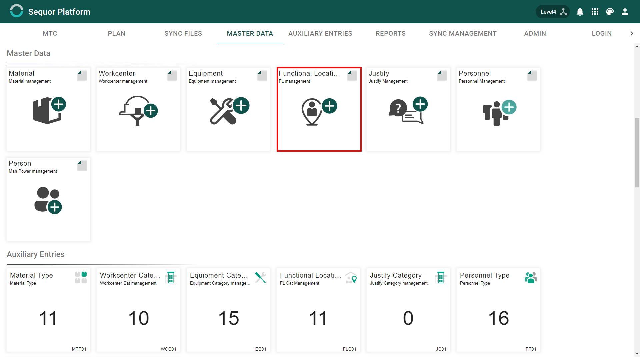Click the Functional Location pin add icon
This screenshot has width=640, height=360.
pos(319,112)
